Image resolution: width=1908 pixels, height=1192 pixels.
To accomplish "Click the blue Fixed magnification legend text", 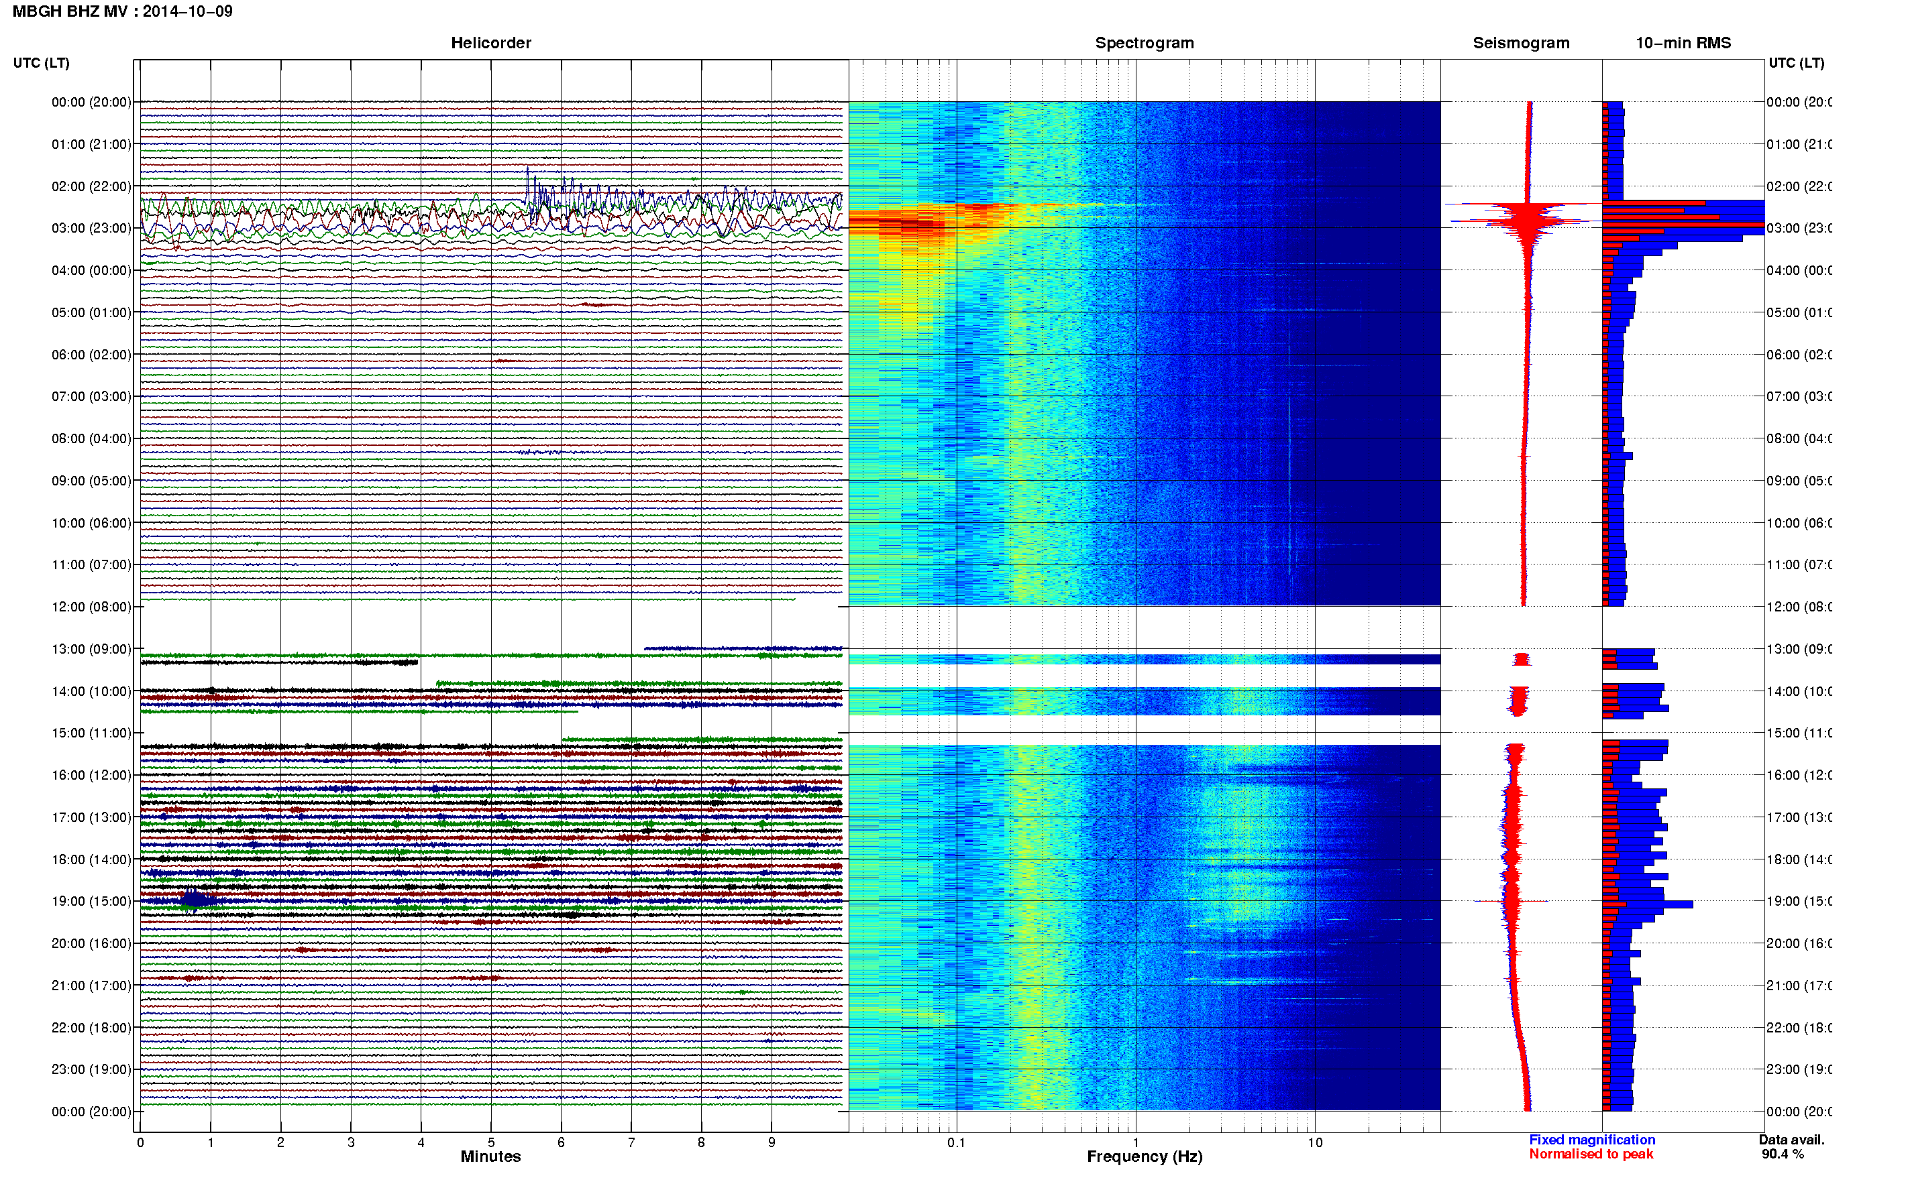I will click(x=1592, y=1140).
